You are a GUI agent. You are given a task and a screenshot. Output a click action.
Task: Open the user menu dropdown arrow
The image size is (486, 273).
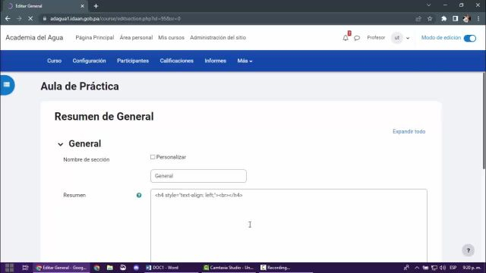408,38
